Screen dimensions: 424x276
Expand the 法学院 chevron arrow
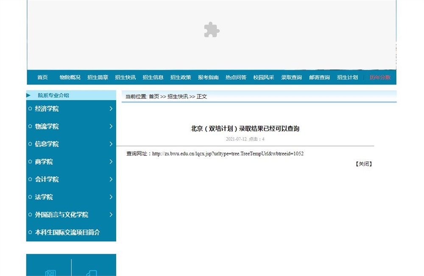click(x=111, y=197)
